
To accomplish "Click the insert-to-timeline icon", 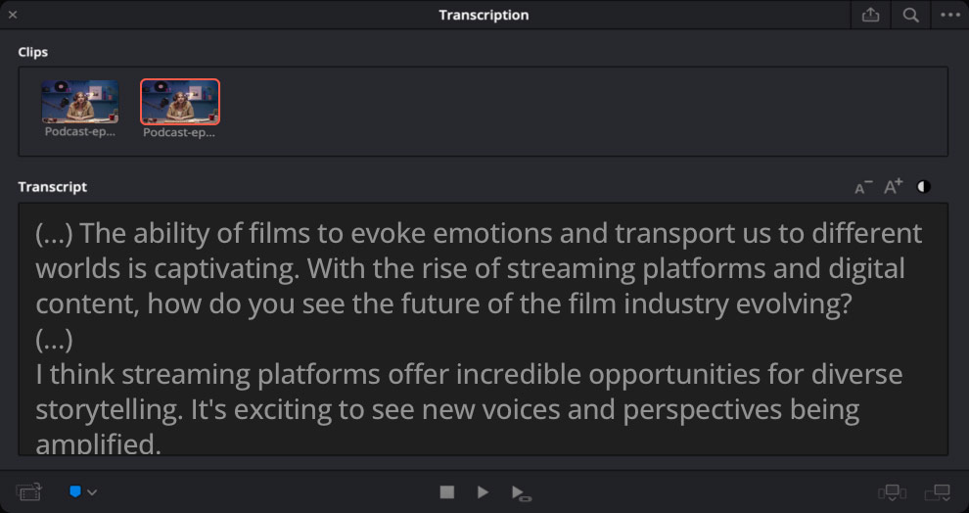I will pyautogui.click(x=893, y=492).
